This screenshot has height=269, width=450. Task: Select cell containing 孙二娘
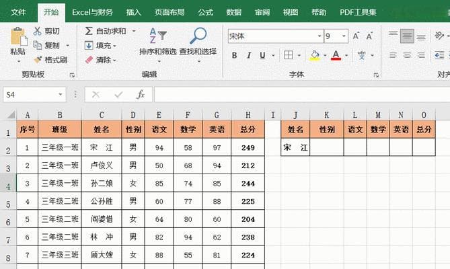tap(102, 183)
